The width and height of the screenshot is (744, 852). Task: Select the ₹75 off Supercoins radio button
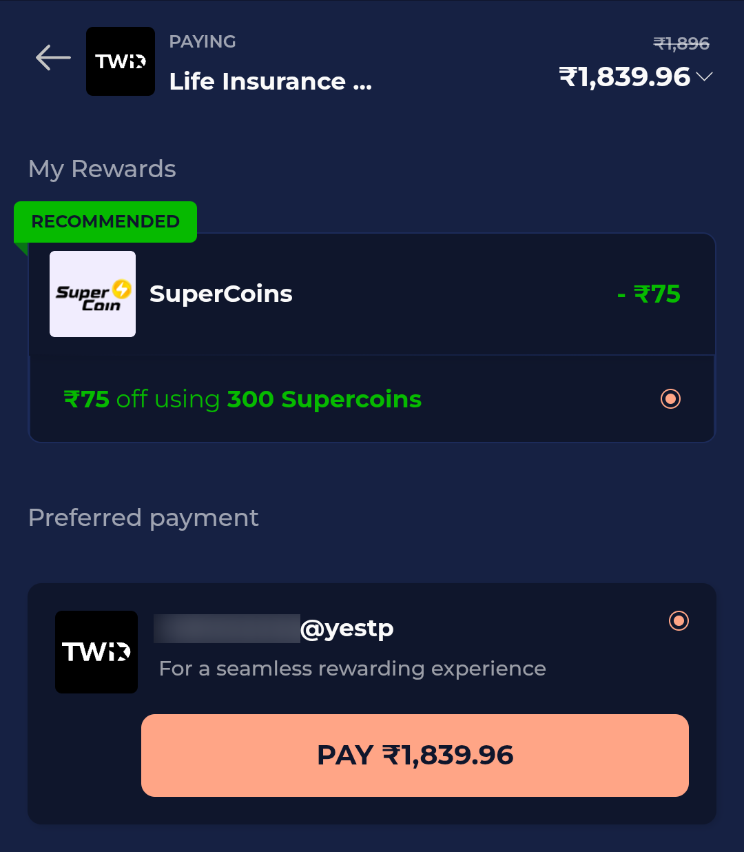(670, 398)
